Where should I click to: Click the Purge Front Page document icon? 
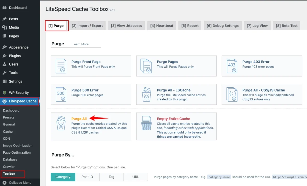61,66
